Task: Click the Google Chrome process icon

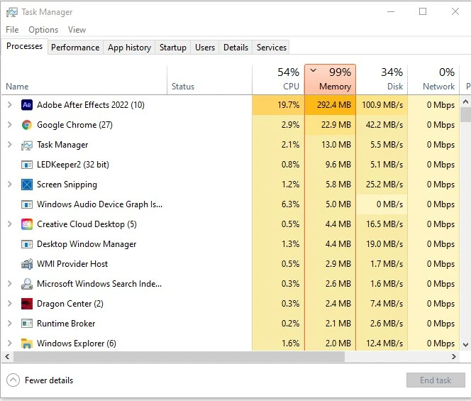Action: point(27,125)
